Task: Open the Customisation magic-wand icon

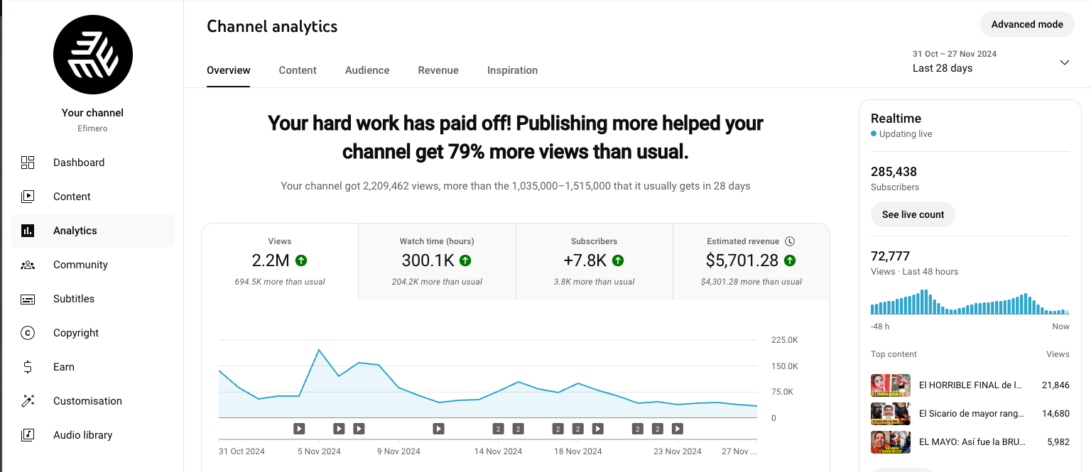Action: 28,401
